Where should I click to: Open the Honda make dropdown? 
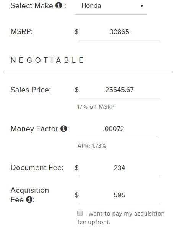pos(110,6)
